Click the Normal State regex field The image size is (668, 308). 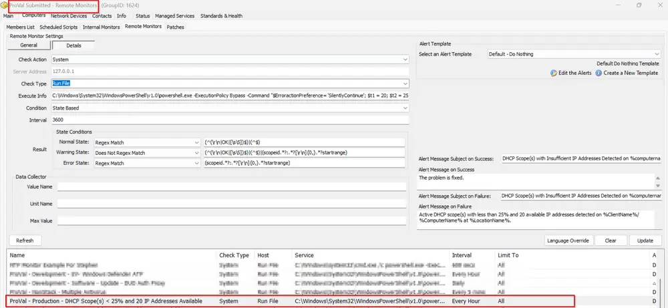point(305,142)
